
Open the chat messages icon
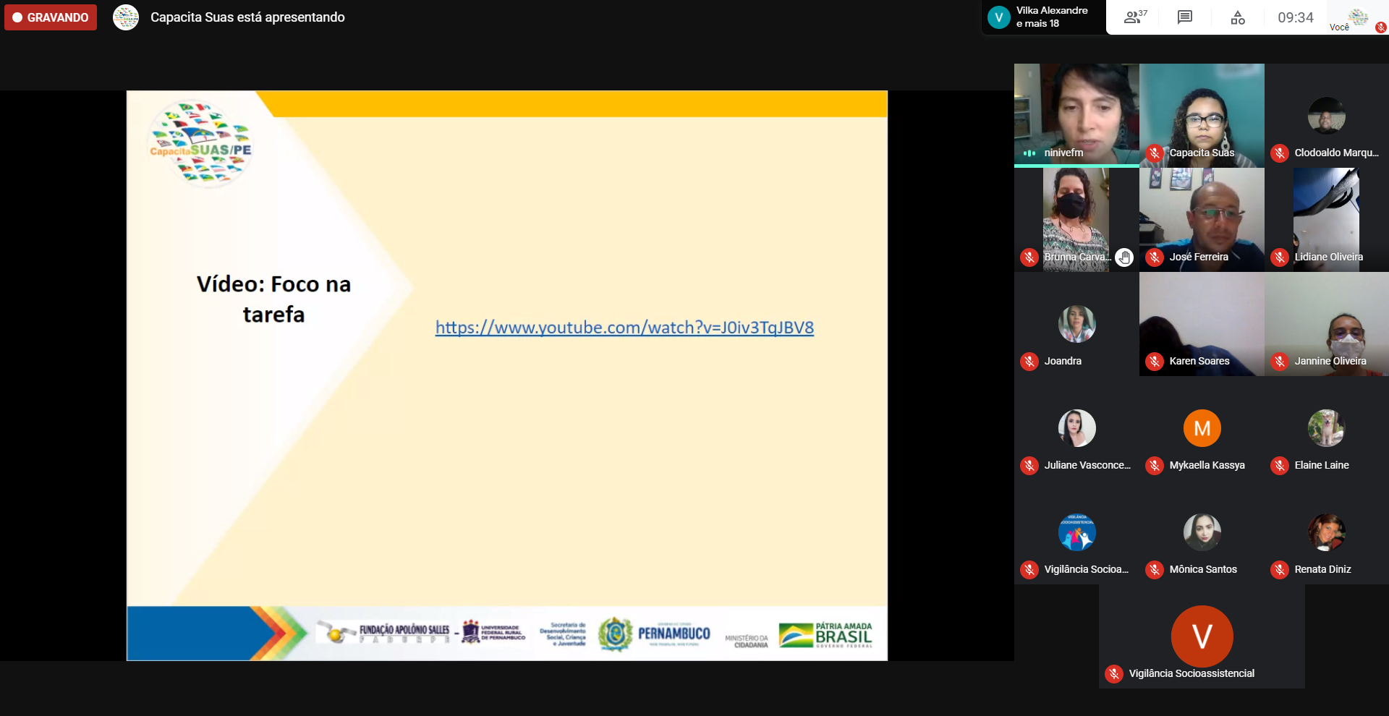click(x=1184, y=17)
